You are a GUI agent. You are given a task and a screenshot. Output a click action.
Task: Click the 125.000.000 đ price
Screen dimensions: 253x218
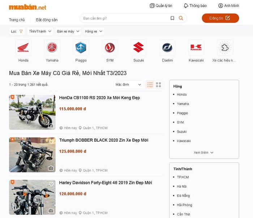(x=73, y=151)
